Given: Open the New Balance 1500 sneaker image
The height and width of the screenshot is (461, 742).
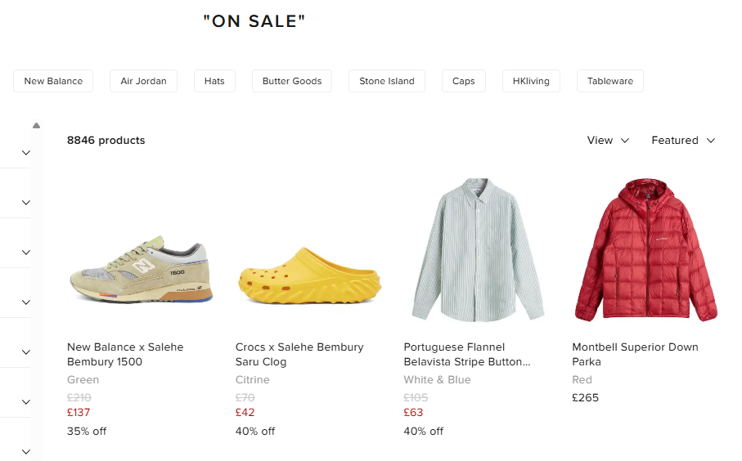Looking at the screenshot, I should (141, 270).
